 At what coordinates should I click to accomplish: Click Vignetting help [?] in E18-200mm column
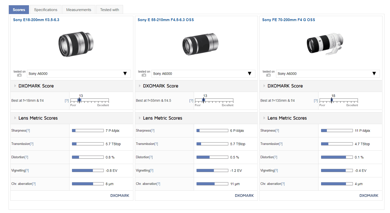click(x=27, y=171)
